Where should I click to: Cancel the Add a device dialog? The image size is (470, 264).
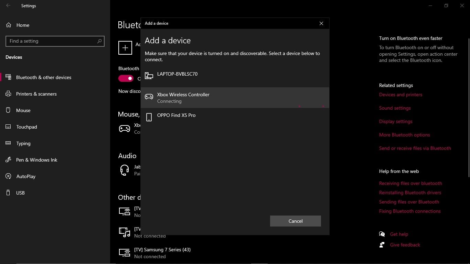(x=295, y=221)
